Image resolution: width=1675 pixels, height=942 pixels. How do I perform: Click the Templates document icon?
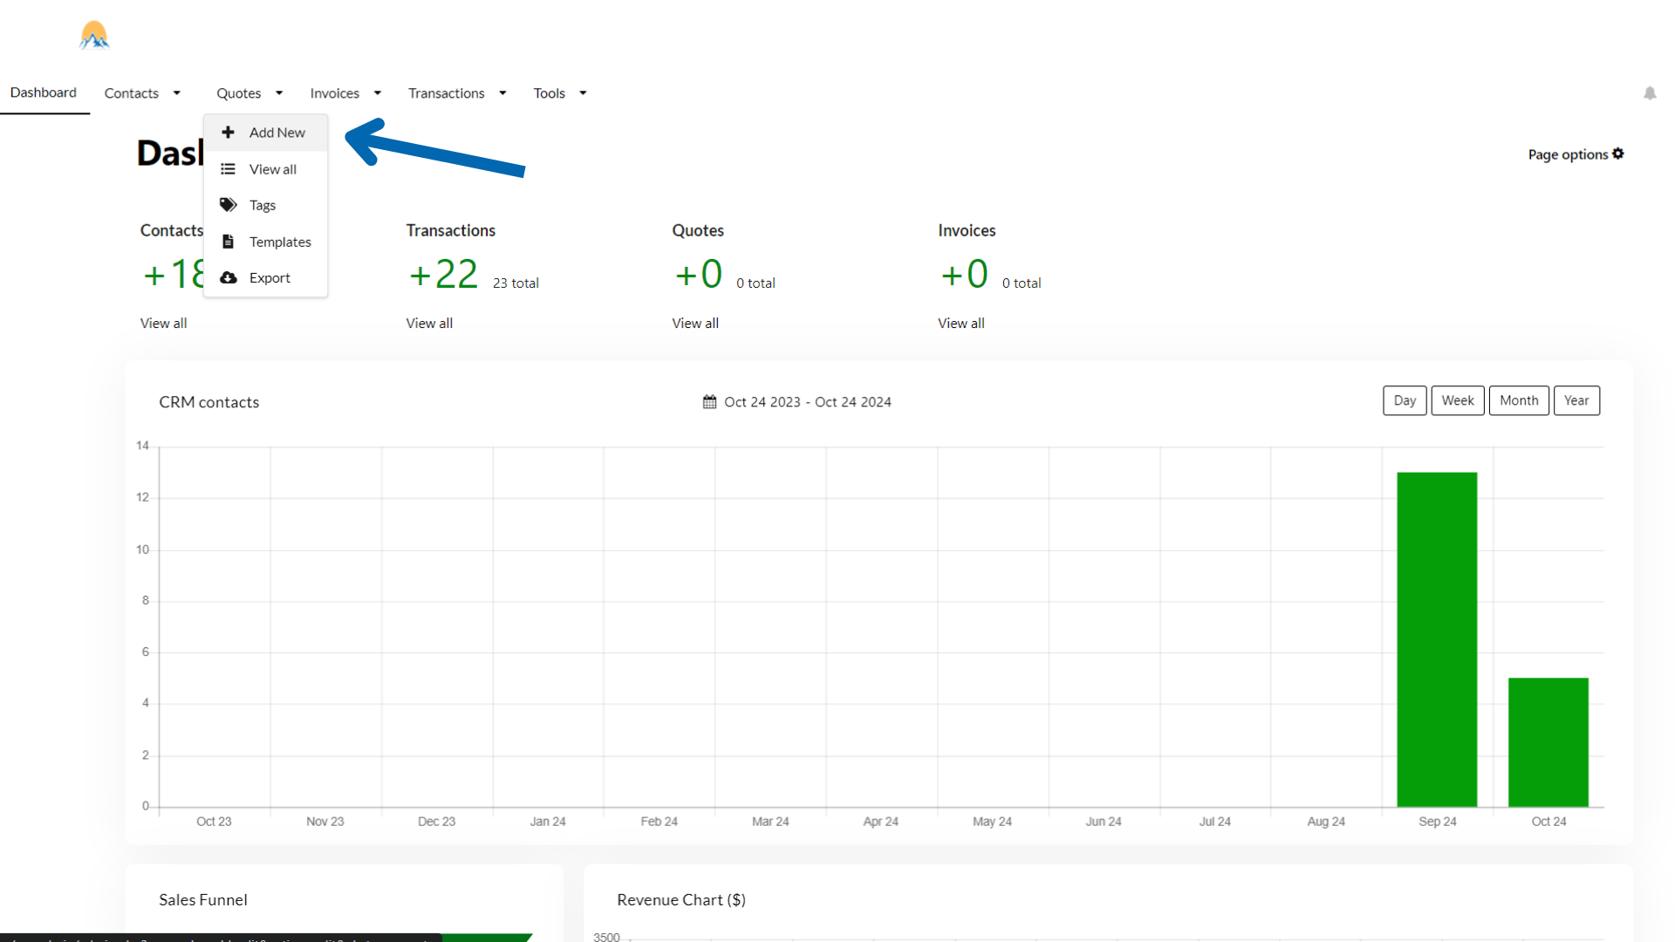228,242
